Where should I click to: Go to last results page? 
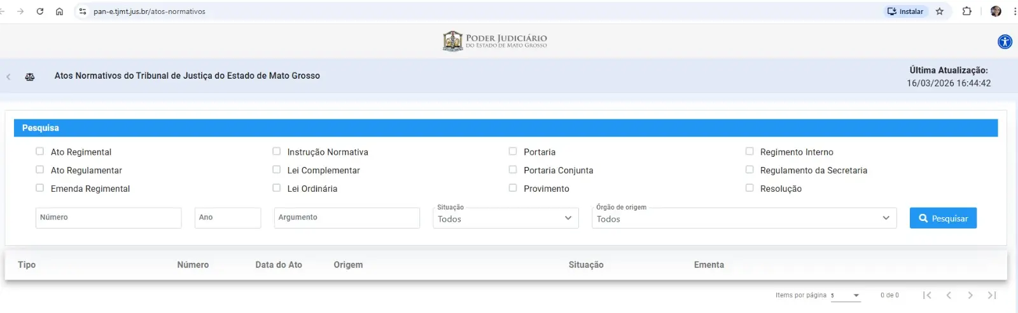click(x=992, y=295)
